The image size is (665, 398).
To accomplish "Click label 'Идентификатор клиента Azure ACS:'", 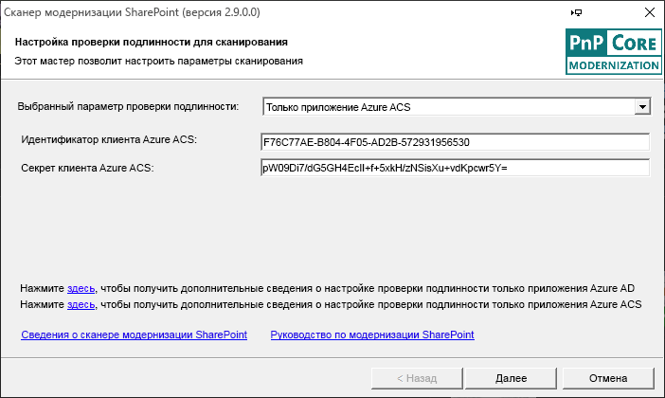I will point(109,139).
